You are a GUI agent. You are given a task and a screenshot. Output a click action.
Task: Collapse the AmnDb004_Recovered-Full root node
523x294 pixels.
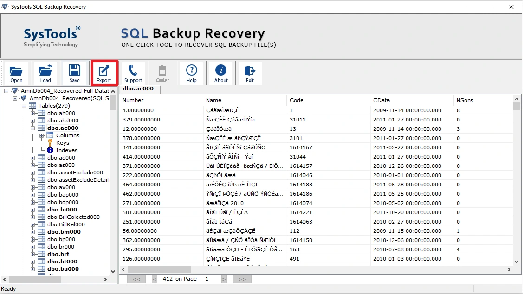click(6, 91)
